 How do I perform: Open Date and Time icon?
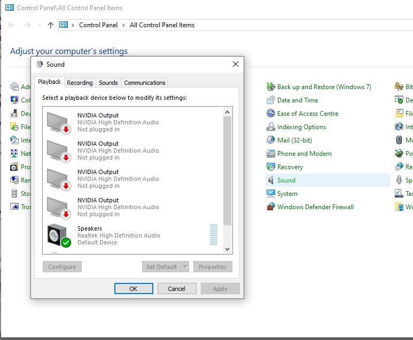[x=271, y=100]
